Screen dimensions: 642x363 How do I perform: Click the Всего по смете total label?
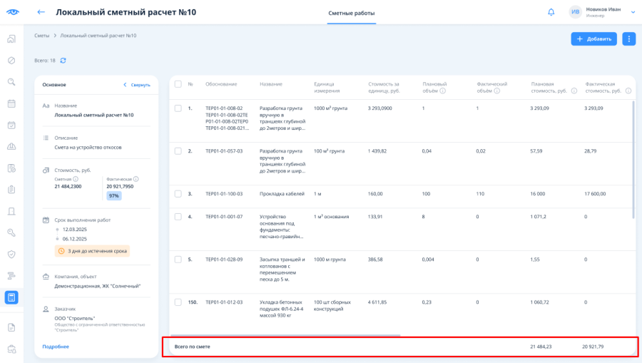click(193, 347)
